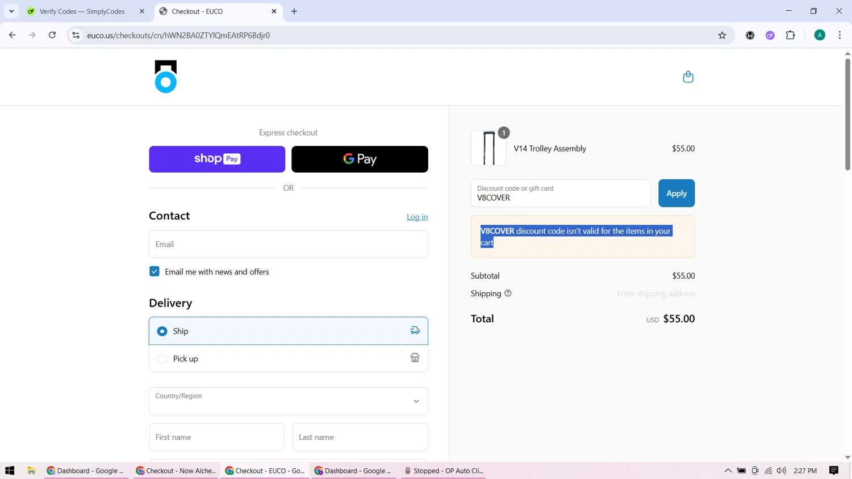Image resolution: width=852 pixels, height=479 pixels.
Task: Open Checkout - Now Alche... taskbar window
Action: (x=177, y=470)
